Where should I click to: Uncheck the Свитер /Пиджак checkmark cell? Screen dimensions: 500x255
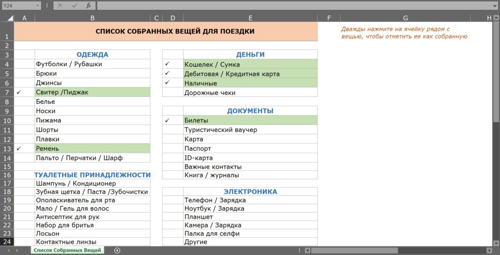24,92
